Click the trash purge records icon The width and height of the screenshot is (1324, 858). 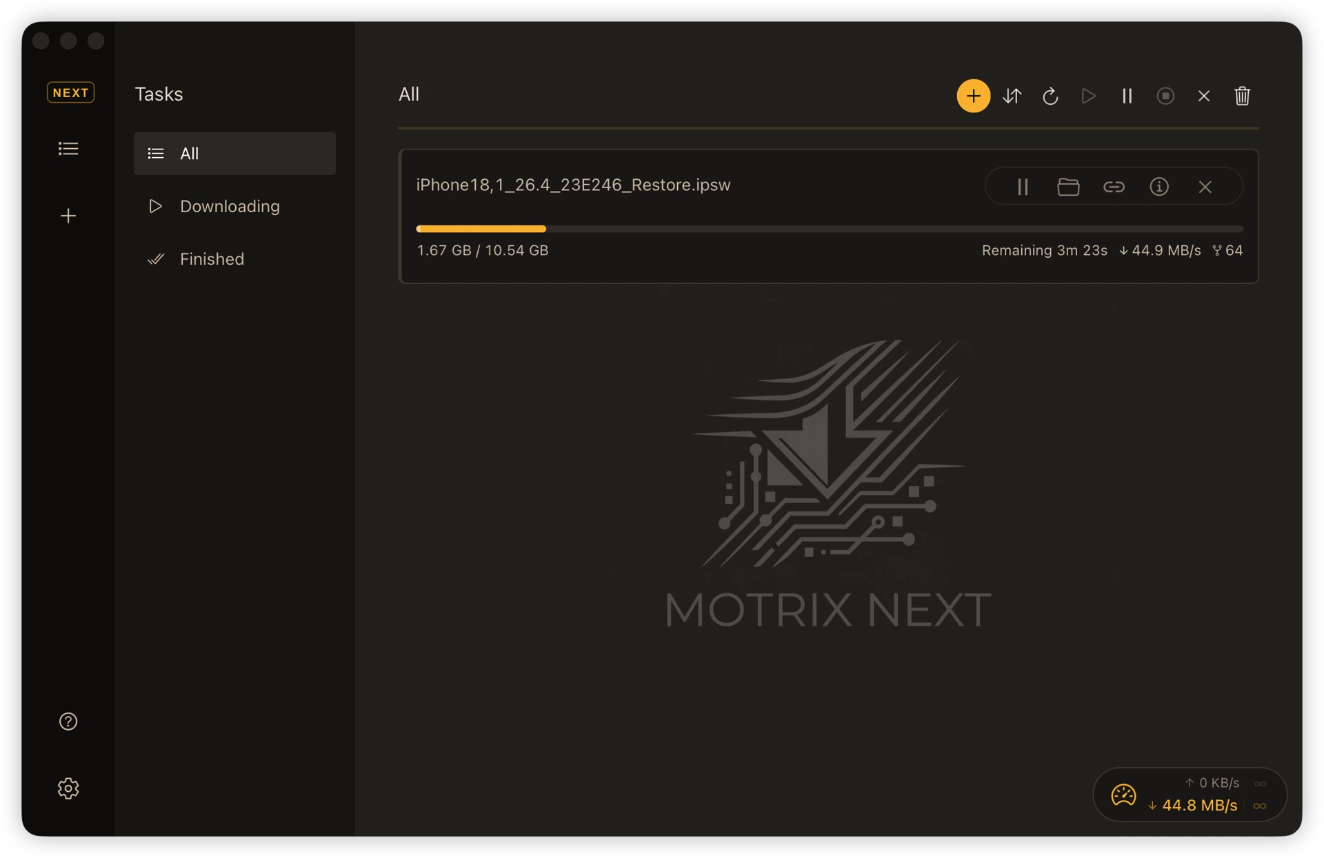pos(1242,96)
